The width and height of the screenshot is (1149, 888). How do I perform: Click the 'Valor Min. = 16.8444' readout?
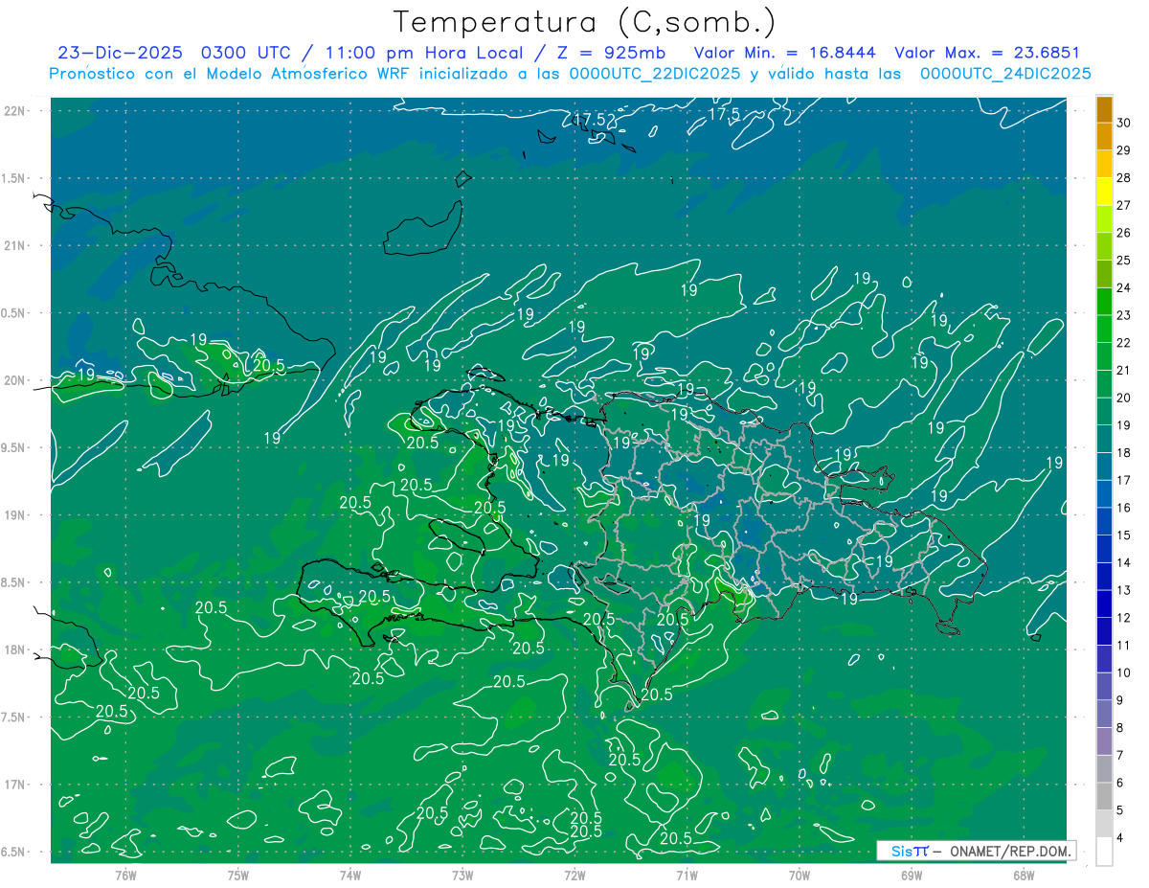pyautogui.click(x=785, y=53)
